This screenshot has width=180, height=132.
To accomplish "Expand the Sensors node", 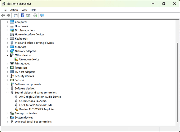I will point(7,80).
